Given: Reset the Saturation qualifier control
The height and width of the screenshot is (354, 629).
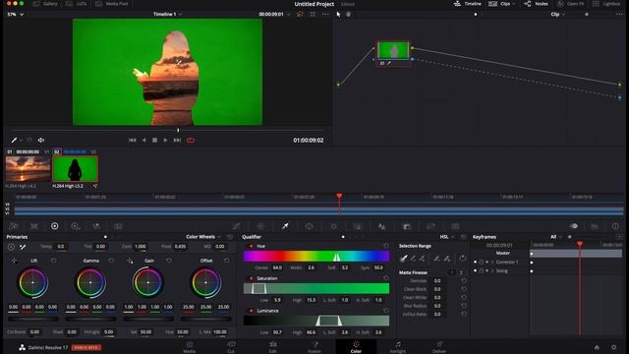Looking at the screenshot, I should point(386,278).
